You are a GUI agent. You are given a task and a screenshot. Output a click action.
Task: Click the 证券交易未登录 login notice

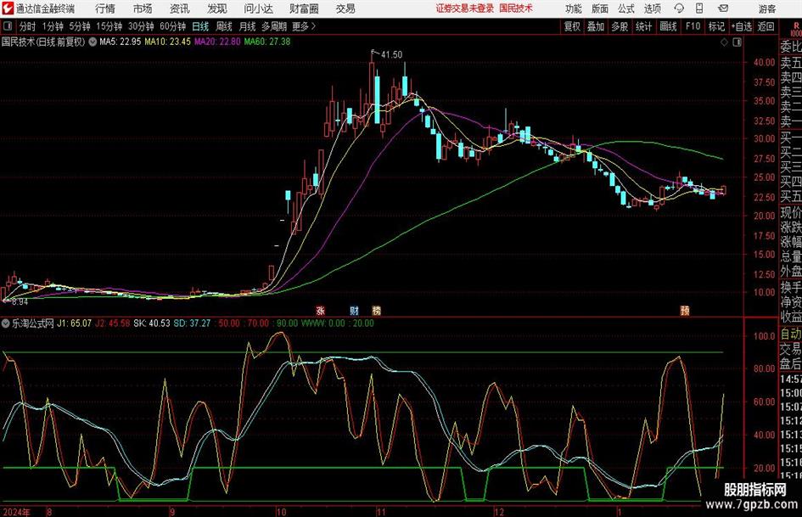465,8
